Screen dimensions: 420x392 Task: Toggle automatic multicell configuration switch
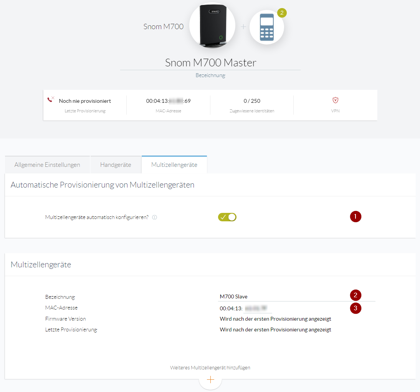pos(227,217)
